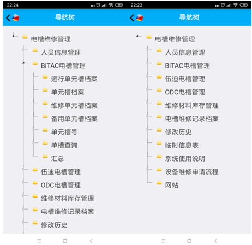Tap the app logo in the right header
Screen dimensions: 252x245
click(x=140, y=17)
